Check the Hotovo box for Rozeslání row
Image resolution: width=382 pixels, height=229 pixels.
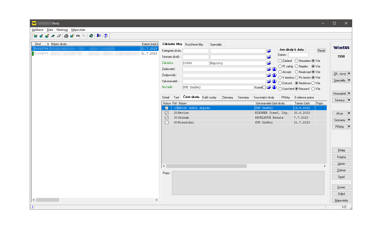167,123
